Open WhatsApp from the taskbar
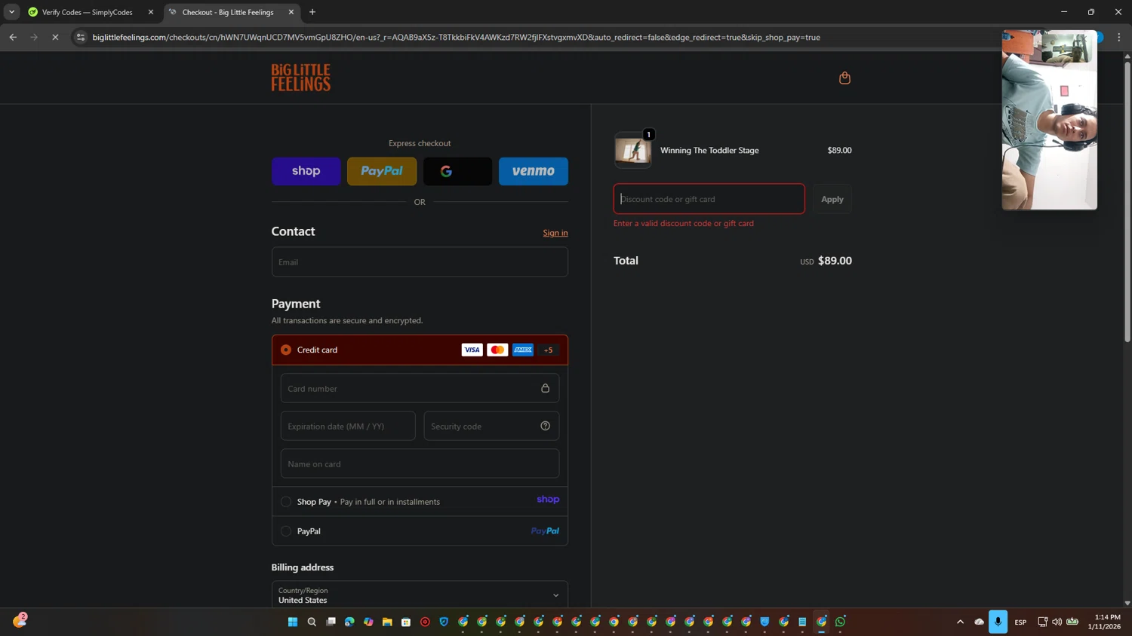 840,622
